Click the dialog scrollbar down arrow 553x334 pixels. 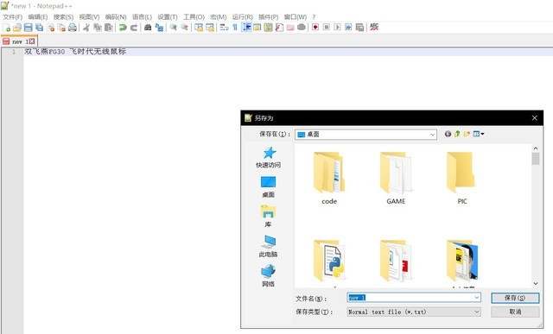point(536,284)
